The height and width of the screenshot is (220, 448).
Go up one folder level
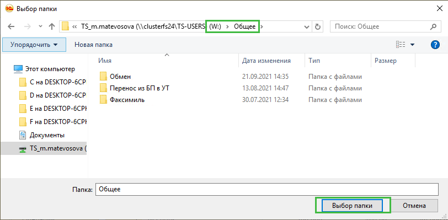51,26
